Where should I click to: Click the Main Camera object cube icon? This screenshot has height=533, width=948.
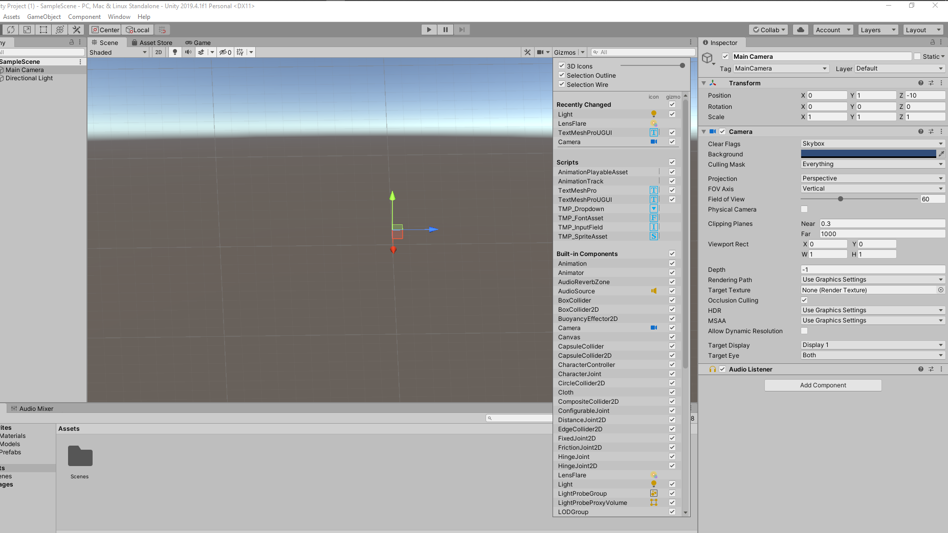[x=708, y=58]
